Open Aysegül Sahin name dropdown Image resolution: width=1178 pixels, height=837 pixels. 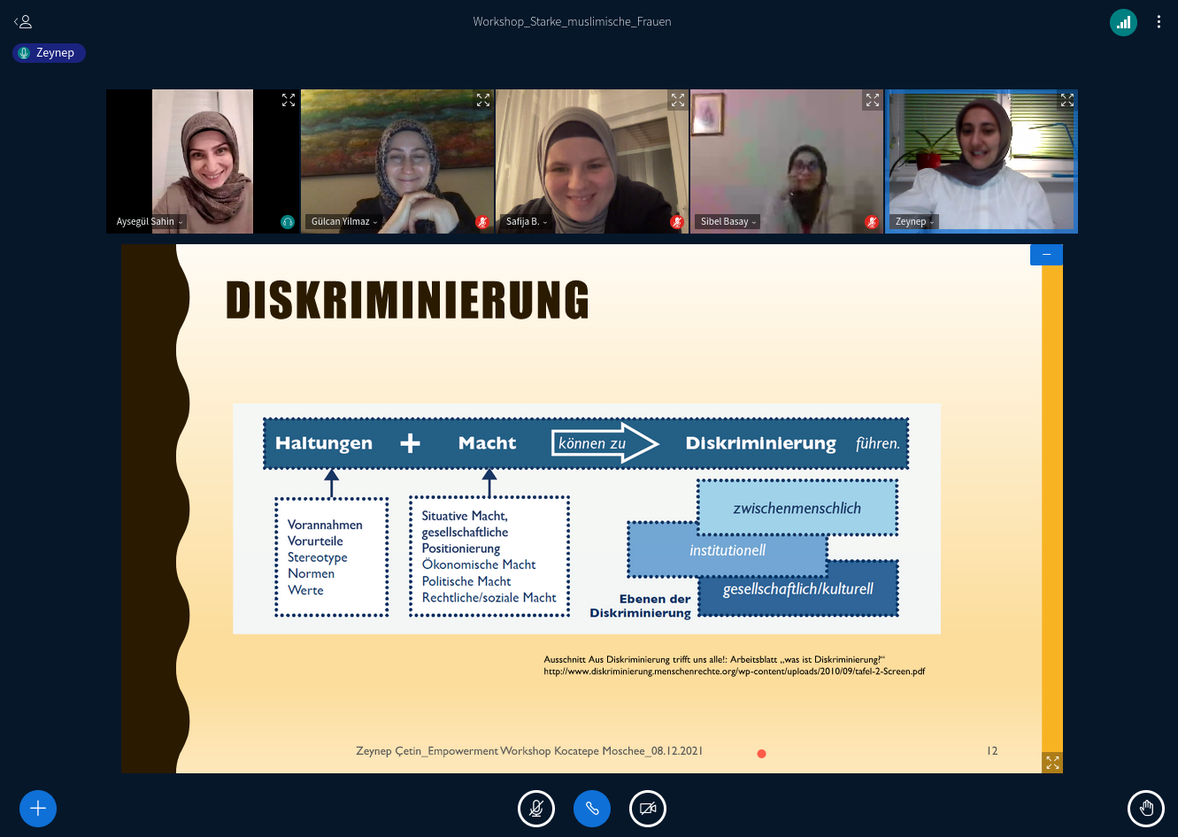150,222
